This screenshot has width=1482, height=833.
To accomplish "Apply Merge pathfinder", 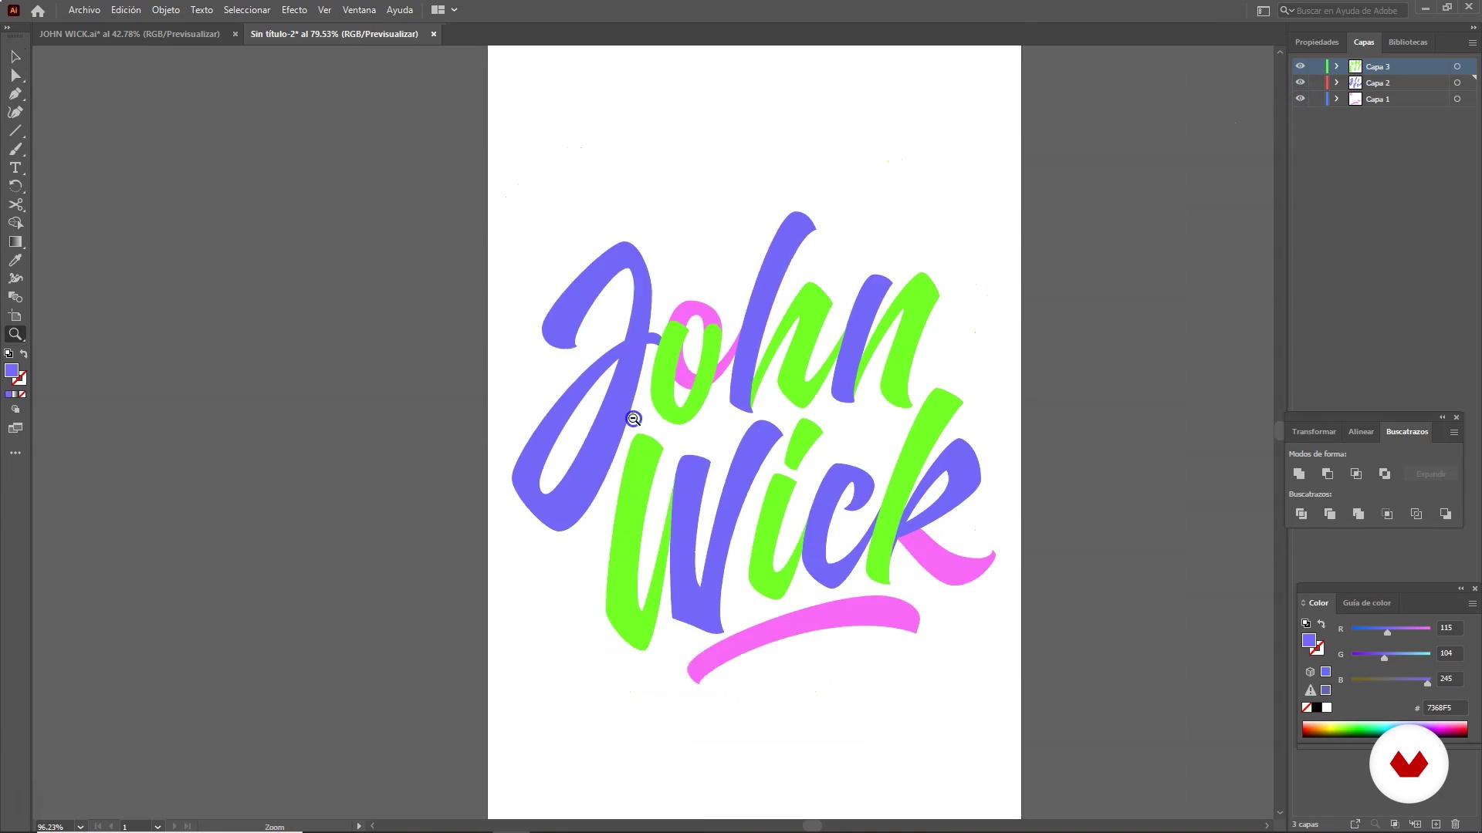I will (x=1358, y=514).
